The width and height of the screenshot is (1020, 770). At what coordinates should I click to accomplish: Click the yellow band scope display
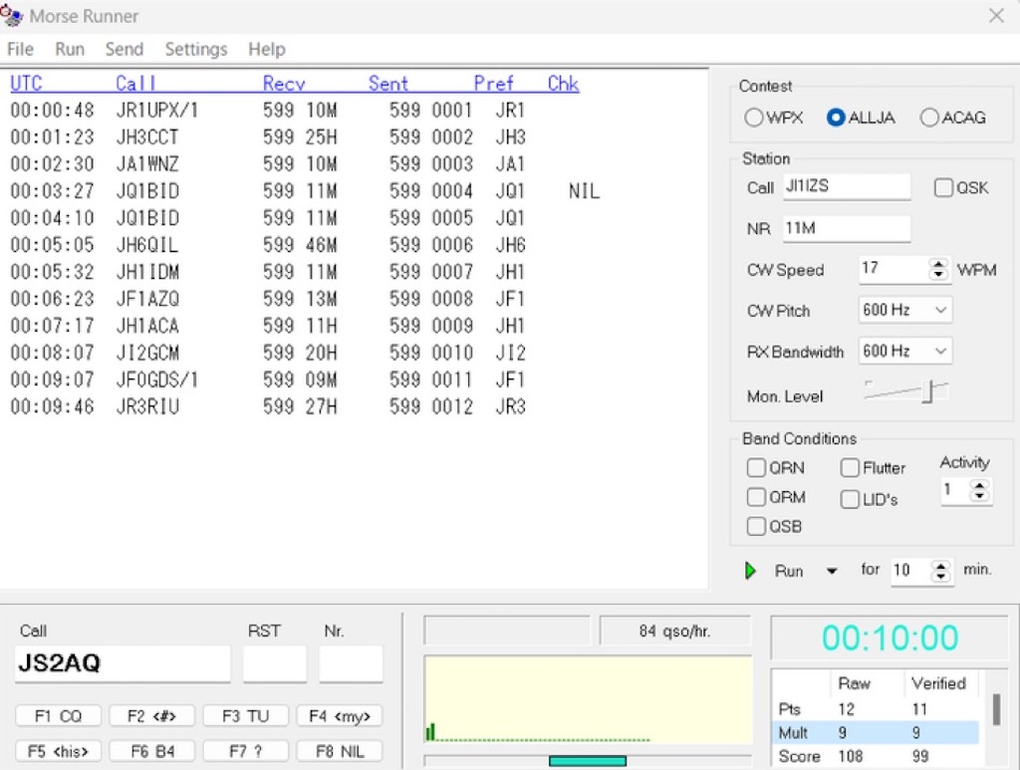(588, 699)
